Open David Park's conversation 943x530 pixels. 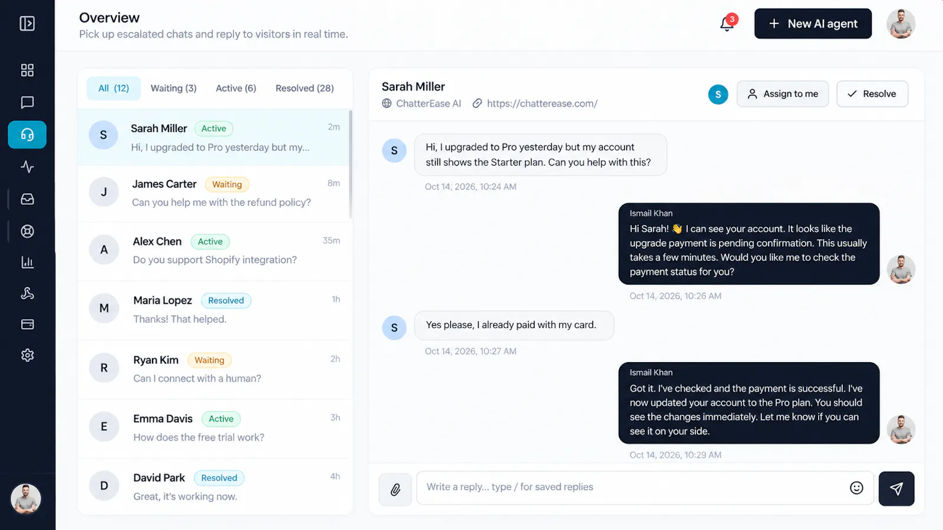click(x=215, y=486)
